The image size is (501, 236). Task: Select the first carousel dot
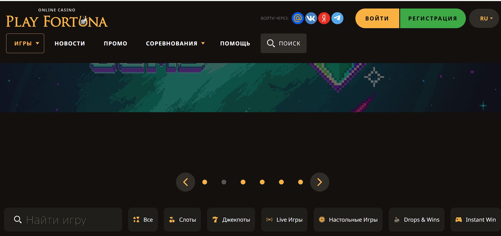point(205,182)
